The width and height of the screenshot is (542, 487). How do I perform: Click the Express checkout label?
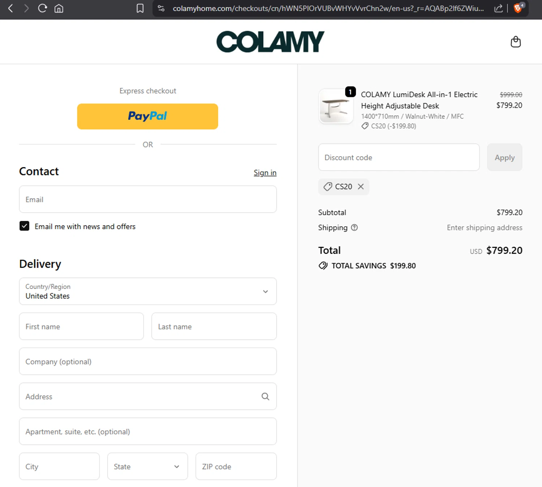tap(148, 91)
